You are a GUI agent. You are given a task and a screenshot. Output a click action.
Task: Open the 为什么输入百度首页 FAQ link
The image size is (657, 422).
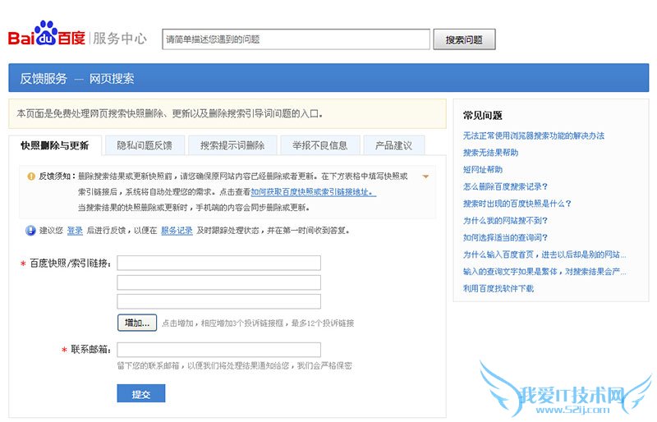pyautogui.click(x=544, y=255)
